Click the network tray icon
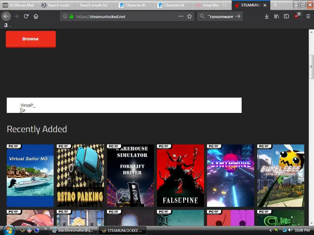The image size is (314, 235). tap(285, 230)
